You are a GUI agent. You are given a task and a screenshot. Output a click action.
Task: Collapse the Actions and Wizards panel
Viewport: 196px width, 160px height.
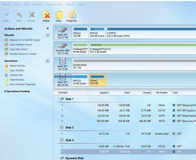tap(48, 28)
